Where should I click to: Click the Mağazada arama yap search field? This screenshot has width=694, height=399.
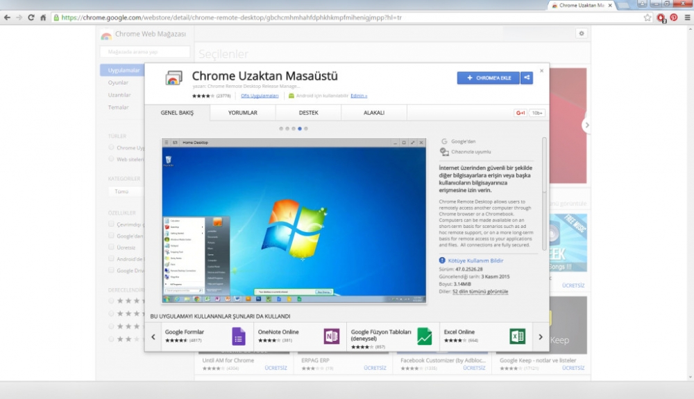(x=146, y=51)
